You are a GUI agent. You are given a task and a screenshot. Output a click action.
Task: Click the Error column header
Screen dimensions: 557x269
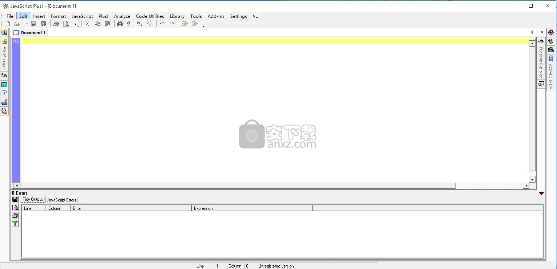[x=131, y=208]
